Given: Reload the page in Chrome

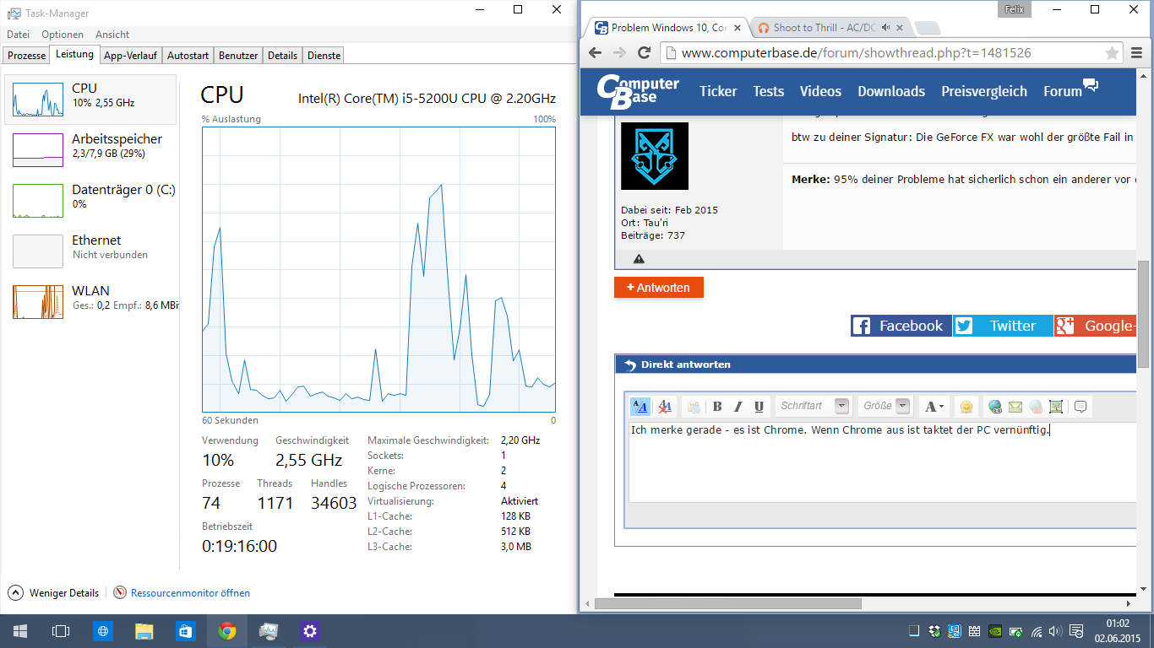Looking at the screenshot, I should [645, 52].
